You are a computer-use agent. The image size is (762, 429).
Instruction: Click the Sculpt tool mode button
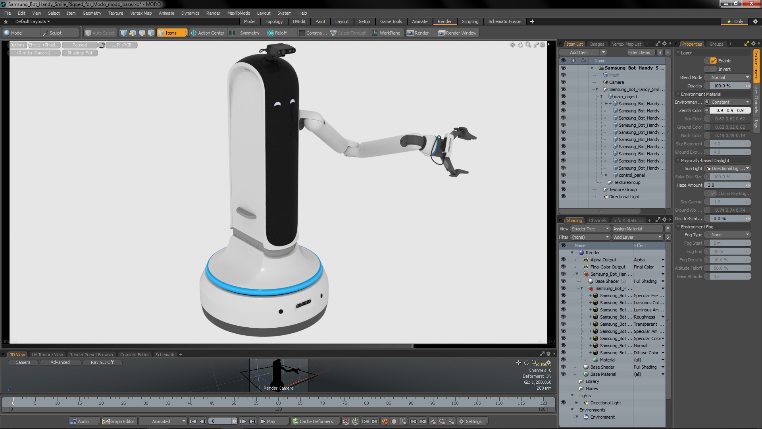[54, 33]
